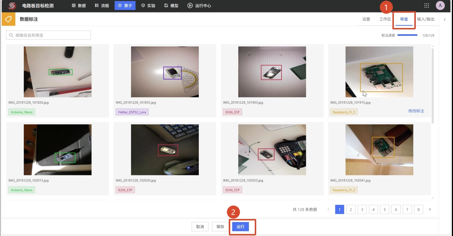This screenshot has height=236, width=453.
Task: Click the red spiral app logo
Action: (12, 5)
